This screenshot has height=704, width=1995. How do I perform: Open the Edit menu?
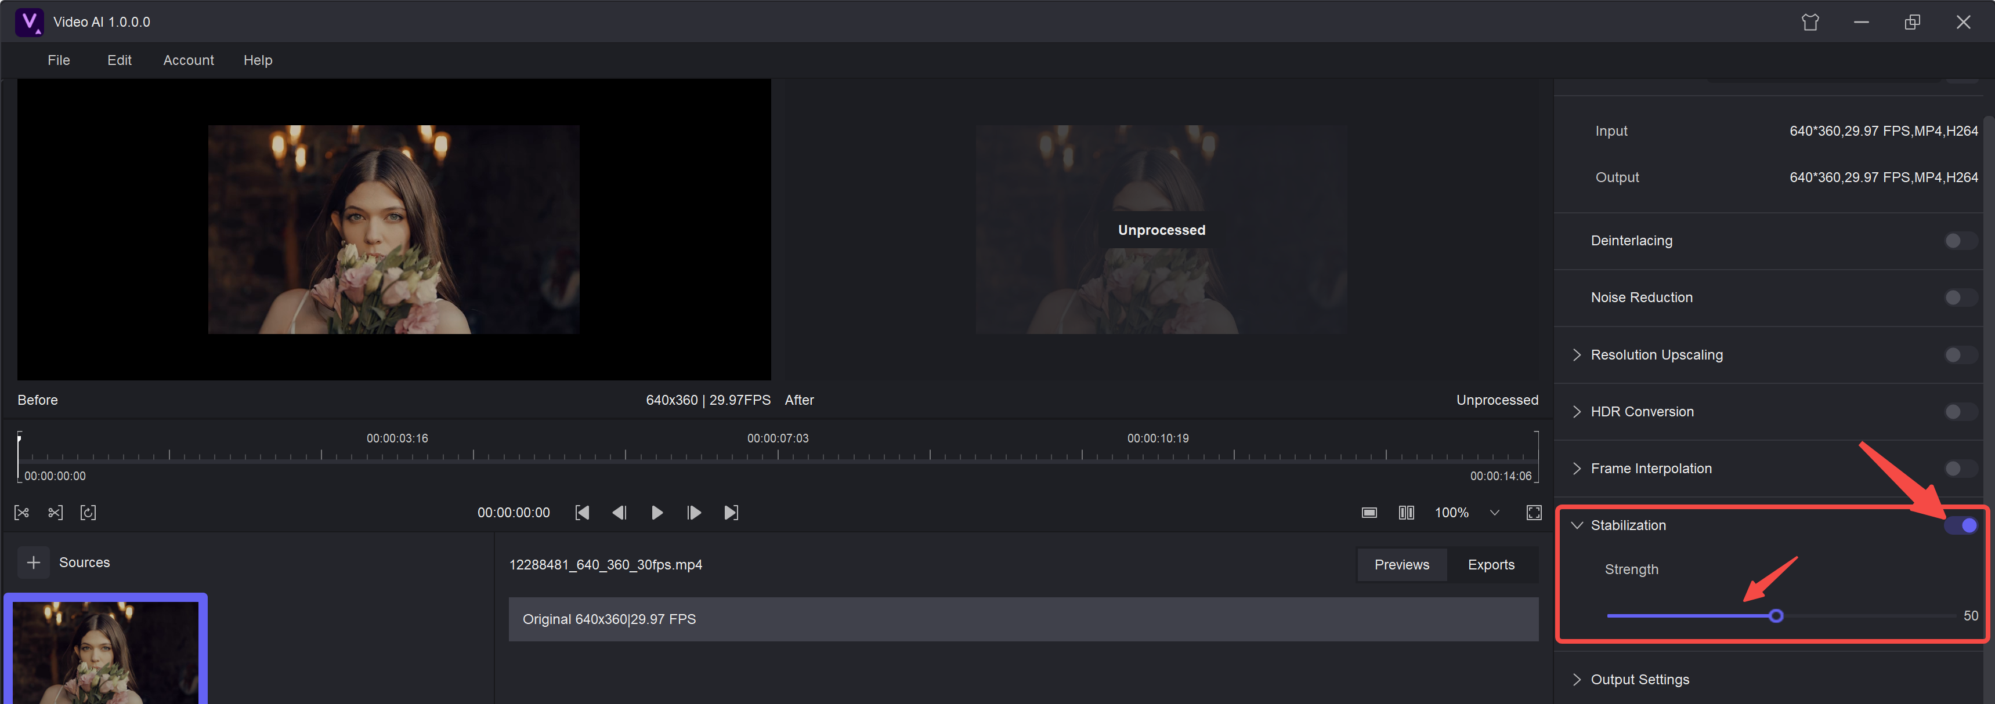tap(120, 60)
